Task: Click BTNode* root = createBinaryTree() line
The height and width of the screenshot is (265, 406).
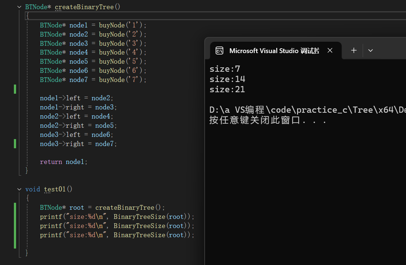Action: tap(102, 208)
